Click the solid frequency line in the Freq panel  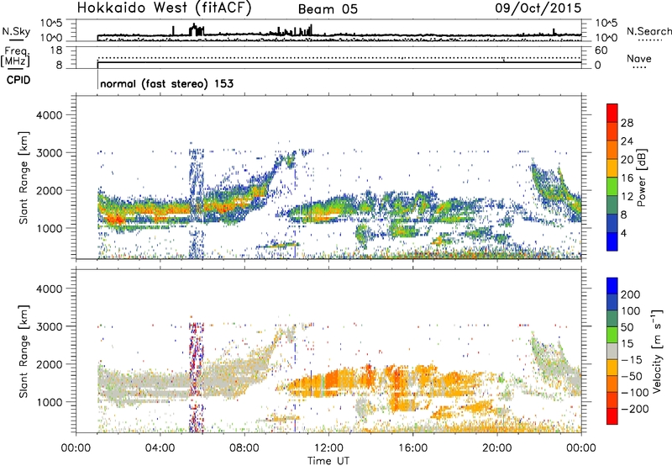tap(339, 62)
